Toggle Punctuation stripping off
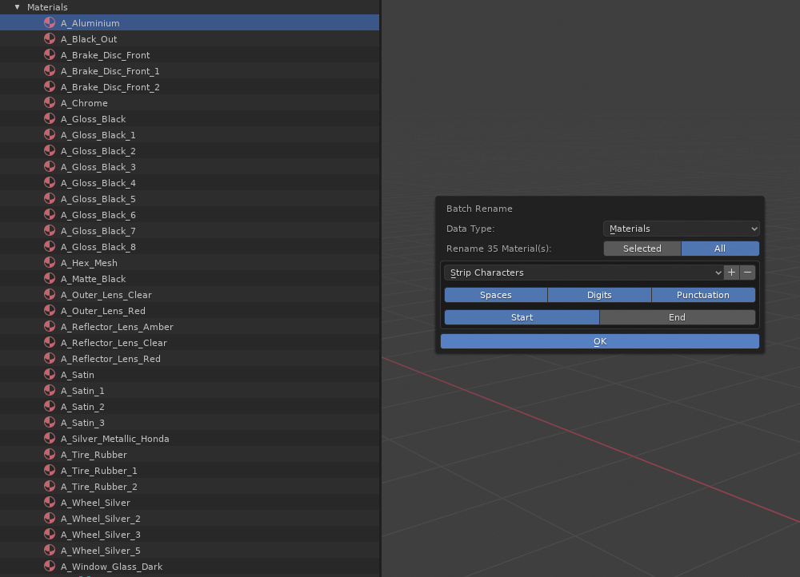 pyautogui.click(x=703, y=295)
